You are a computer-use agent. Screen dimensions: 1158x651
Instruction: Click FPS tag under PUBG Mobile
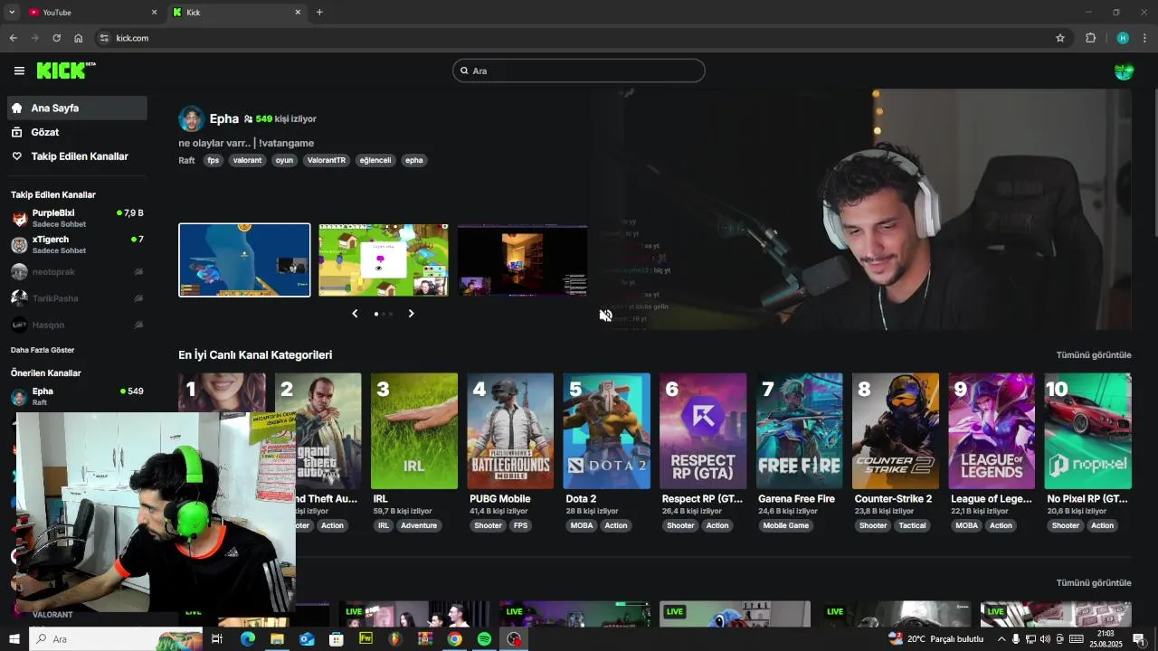point(520,525)
